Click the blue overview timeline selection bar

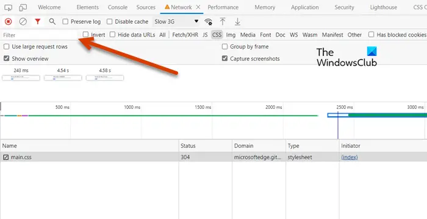coord(377,115)
